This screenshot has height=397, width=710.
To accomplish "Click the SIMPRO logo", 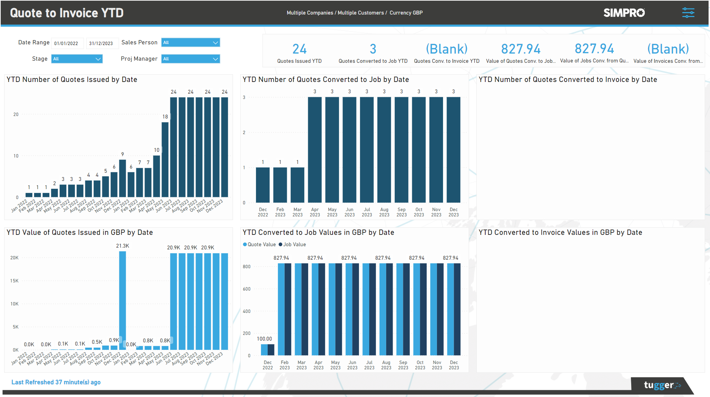I will (x=624, y=12).
